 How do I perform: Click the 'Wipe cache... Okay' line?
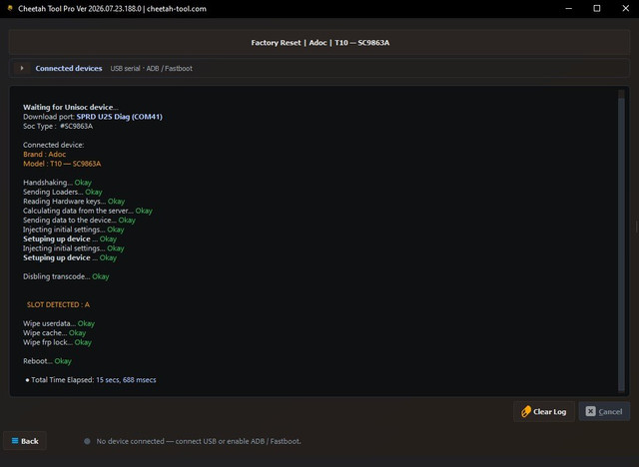pyautogui.click(x=55, y=332)
